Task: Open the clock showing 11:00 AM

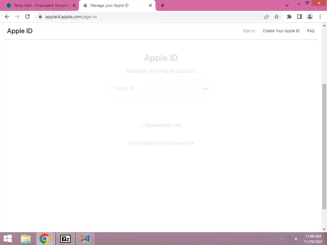Action: [313, 239]
